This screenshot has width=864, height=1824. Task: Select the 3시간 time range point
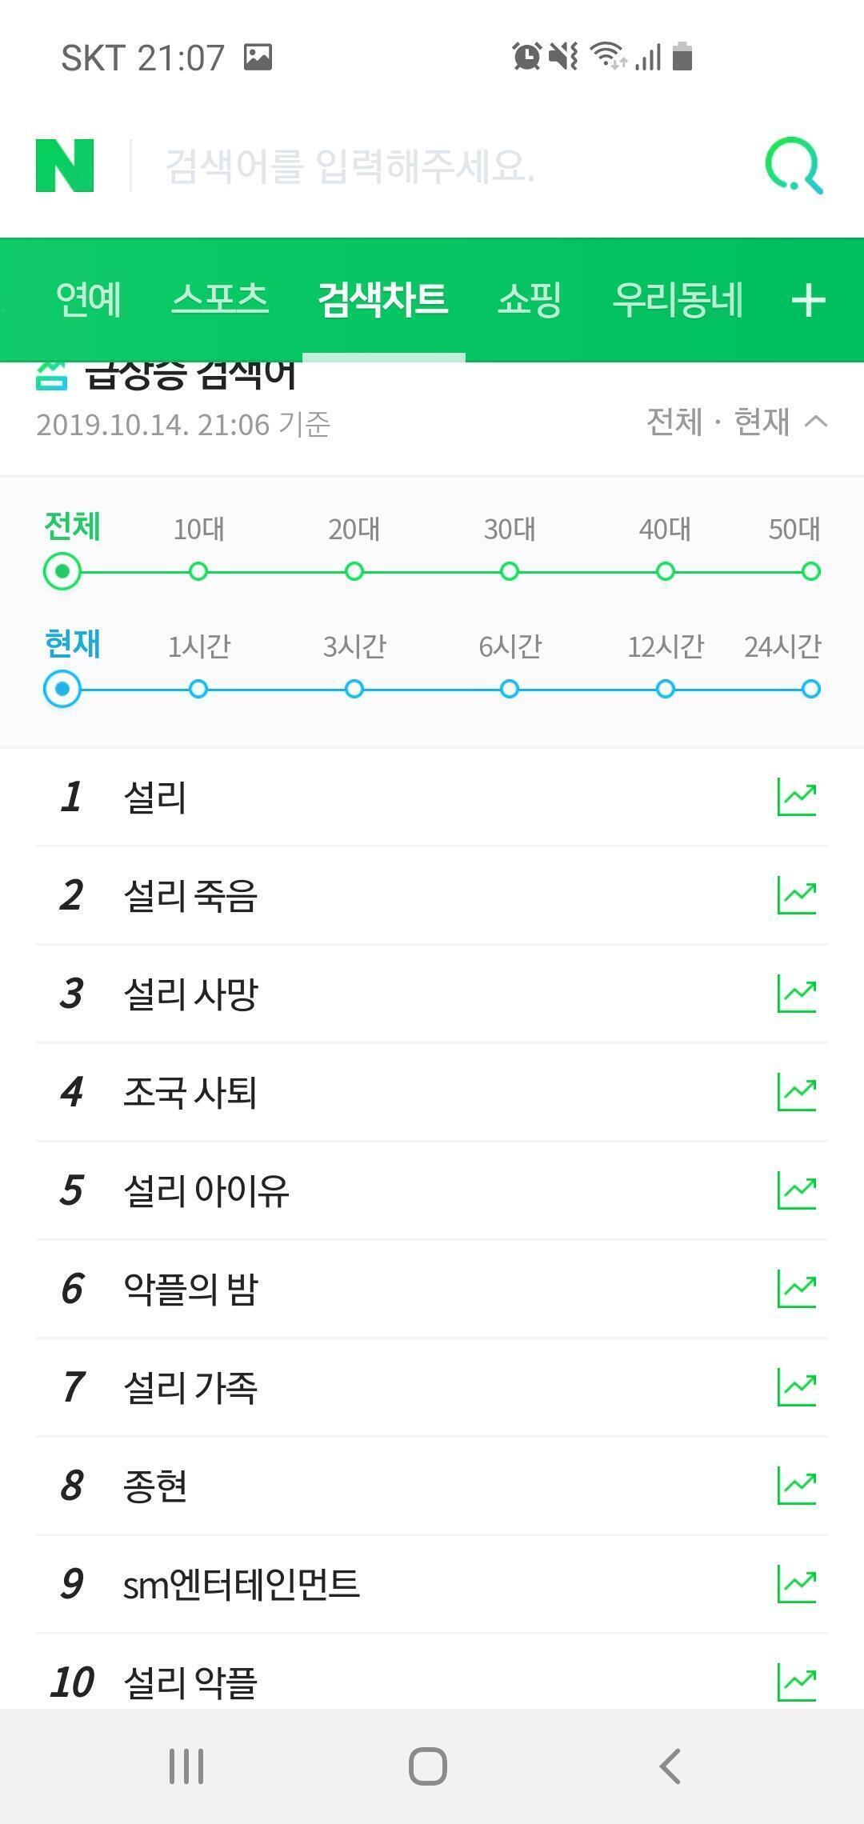pos(354,689)
